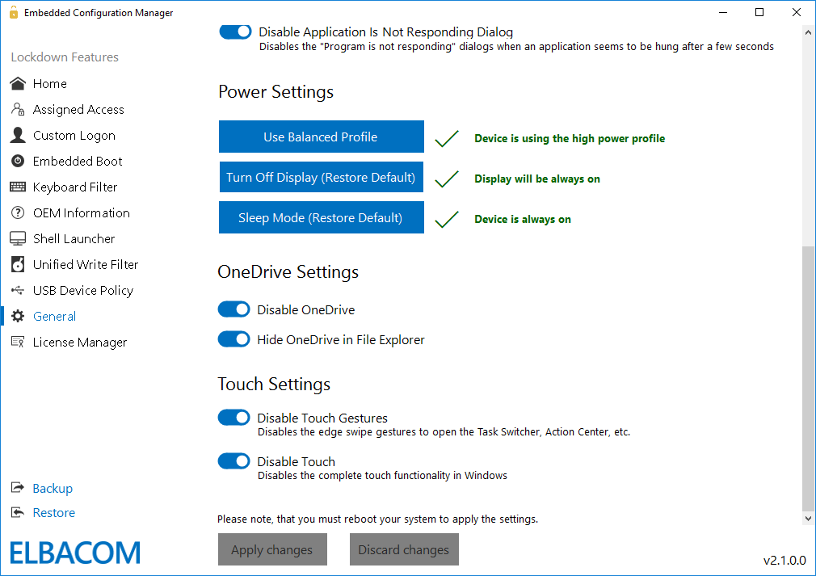Select the OEM Information icon
The height and width of the screenshot is (576, 816).
pos(17,212)
